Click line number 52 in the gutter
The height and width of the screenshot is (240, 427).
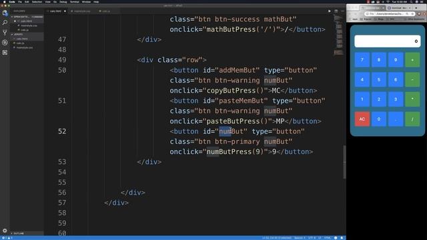62,131
